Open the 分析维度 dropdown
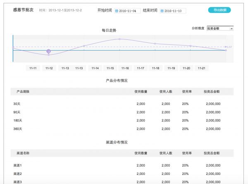The width and height of the screenshot is (248, 184). 220,29
